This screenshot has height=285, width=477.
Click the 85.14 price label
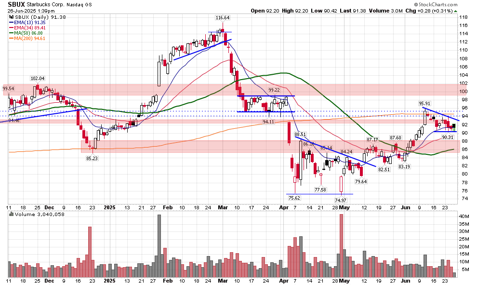(x=326, y=148)
